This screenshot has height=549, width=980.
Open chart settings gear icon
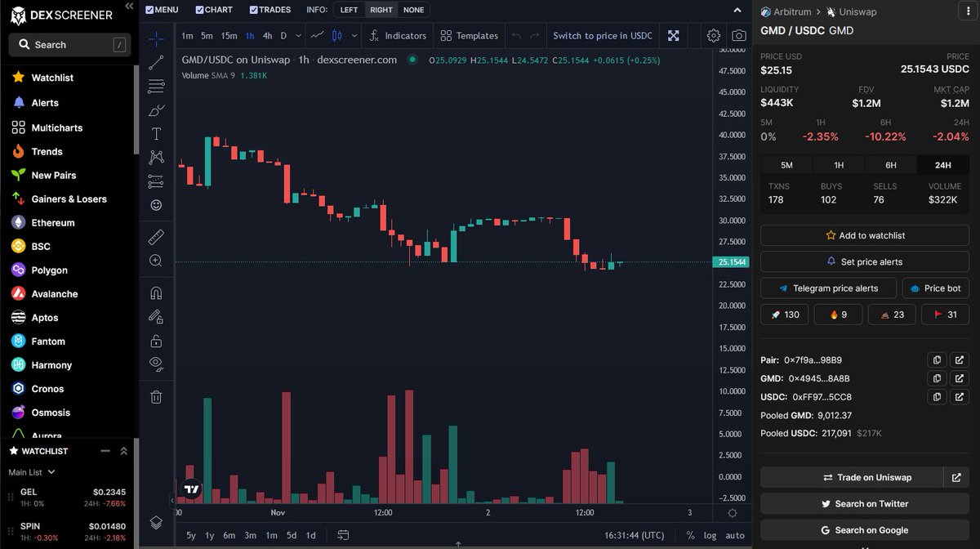(x=714, y=36)
